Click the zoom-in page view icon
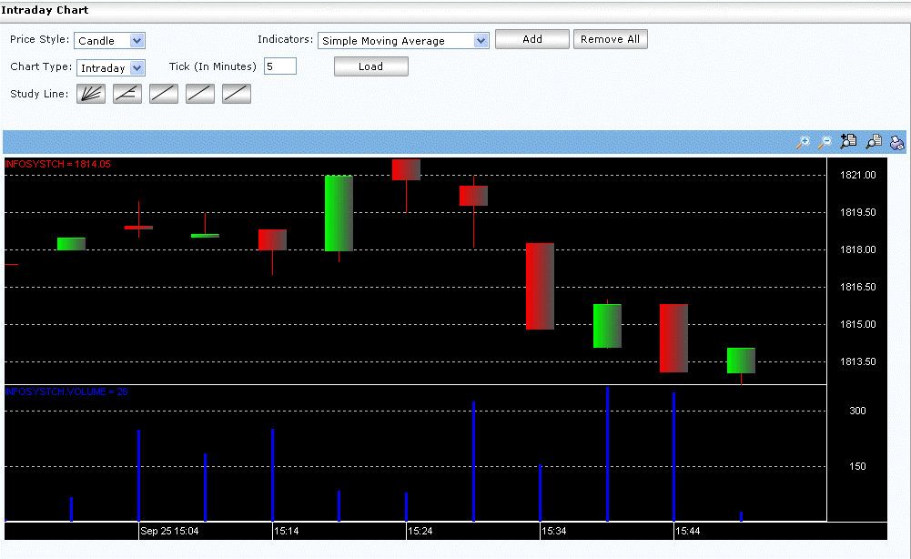Image resolution: width=911 pixels, height=559 pixels. tap(848, 141)
